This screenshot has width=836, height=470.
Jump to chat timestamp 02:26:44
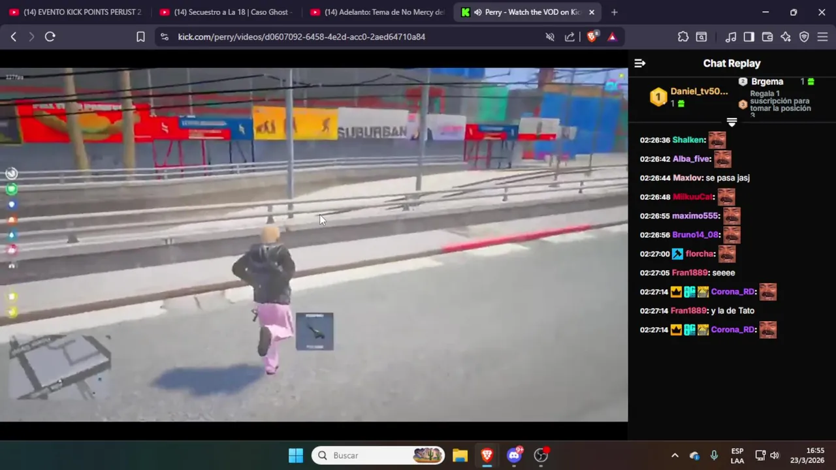point(654,178)
